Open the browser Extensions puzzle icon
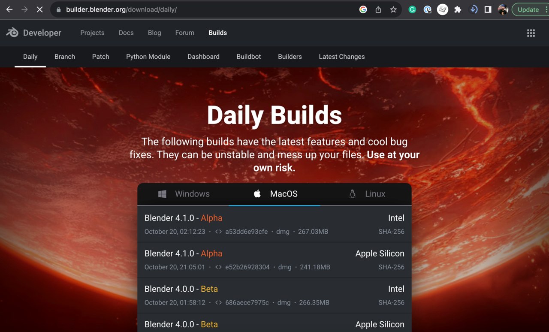This screenshot has width=549, height=332. [458, 9]
